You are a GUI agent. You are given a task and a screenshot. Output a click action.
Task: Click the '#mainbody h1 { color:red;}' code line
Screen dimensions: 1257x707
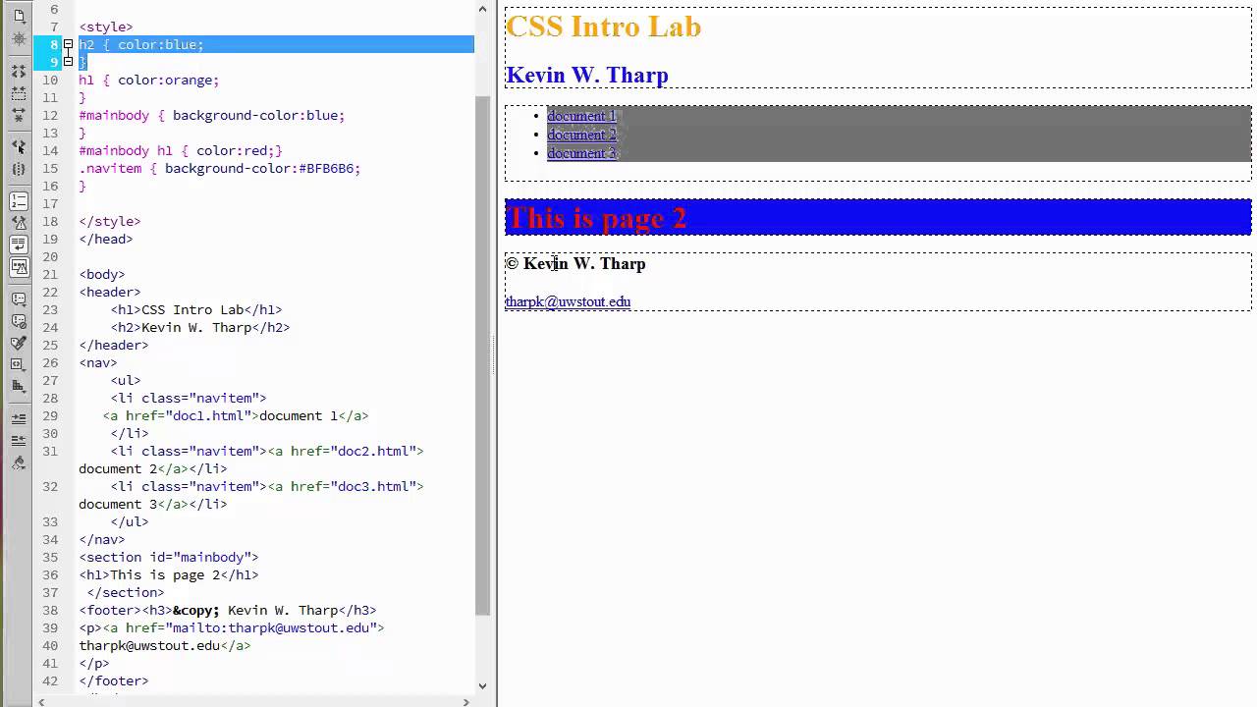[181, 151]
